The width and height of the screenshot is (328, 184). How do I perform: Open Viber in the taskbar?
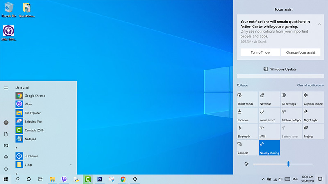click(x=64, y=179)
